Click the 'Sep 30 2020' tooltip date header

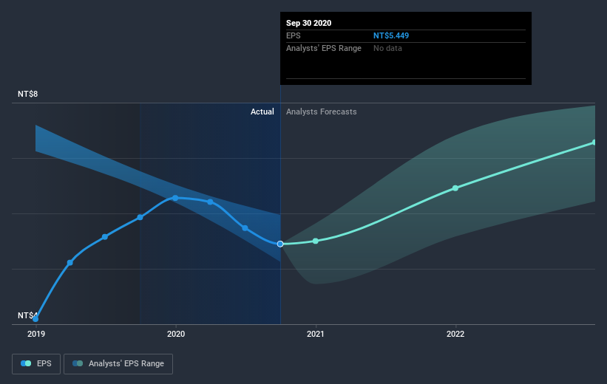(309, 23)
